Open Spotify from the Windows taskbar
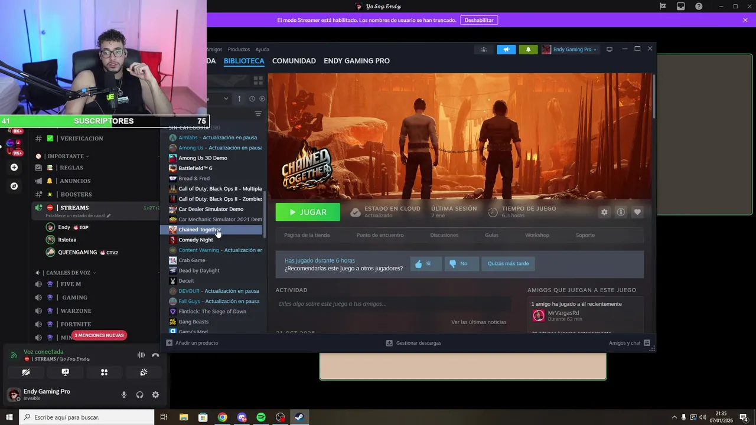Image resolution: width=756 pixels, height=425 pixels. tap(261, 417)
